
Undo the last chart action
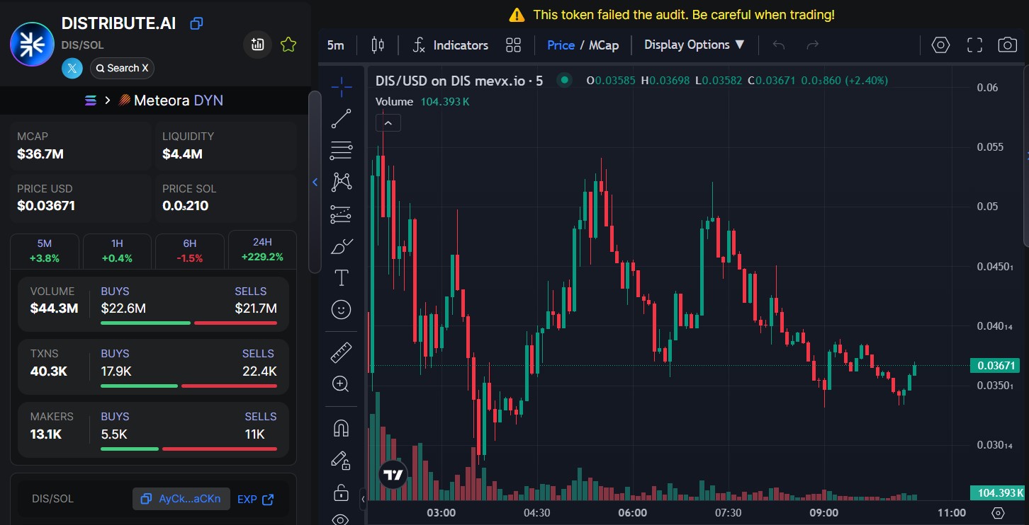point(779,45)
